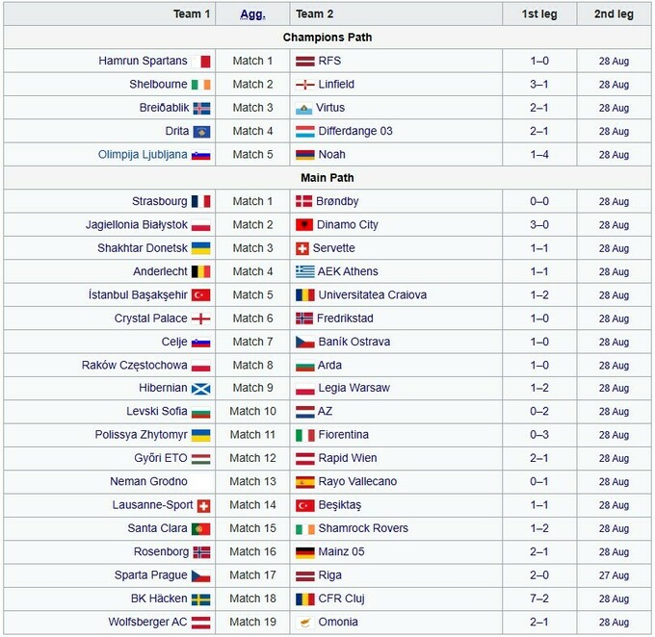The image size is (655, 637).
Task: Open the Crystal Palace team link
Action: pos(151,318)
